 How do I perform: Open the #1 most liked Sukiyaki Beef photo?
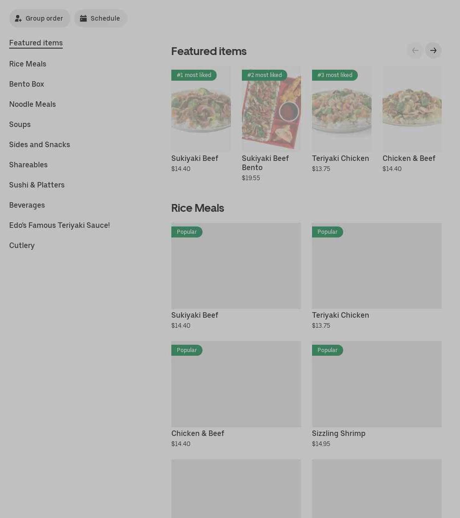tap(201, 109)
